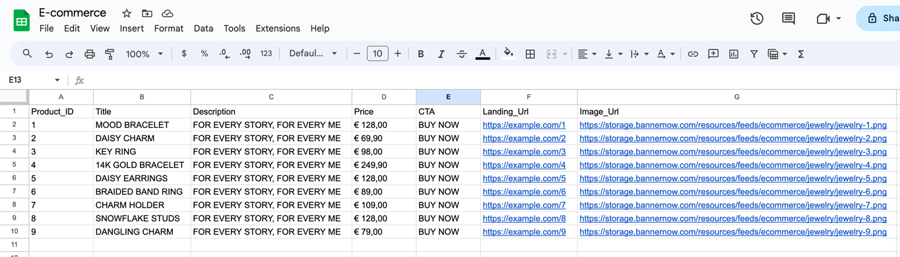Expand the Default font dropdown
Screen dimensions: 900x257
(313, 54)
